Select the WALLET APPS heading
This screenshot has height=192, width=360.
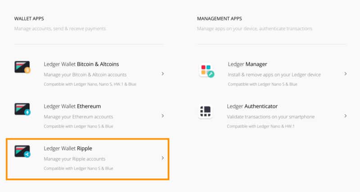point(29,19)
